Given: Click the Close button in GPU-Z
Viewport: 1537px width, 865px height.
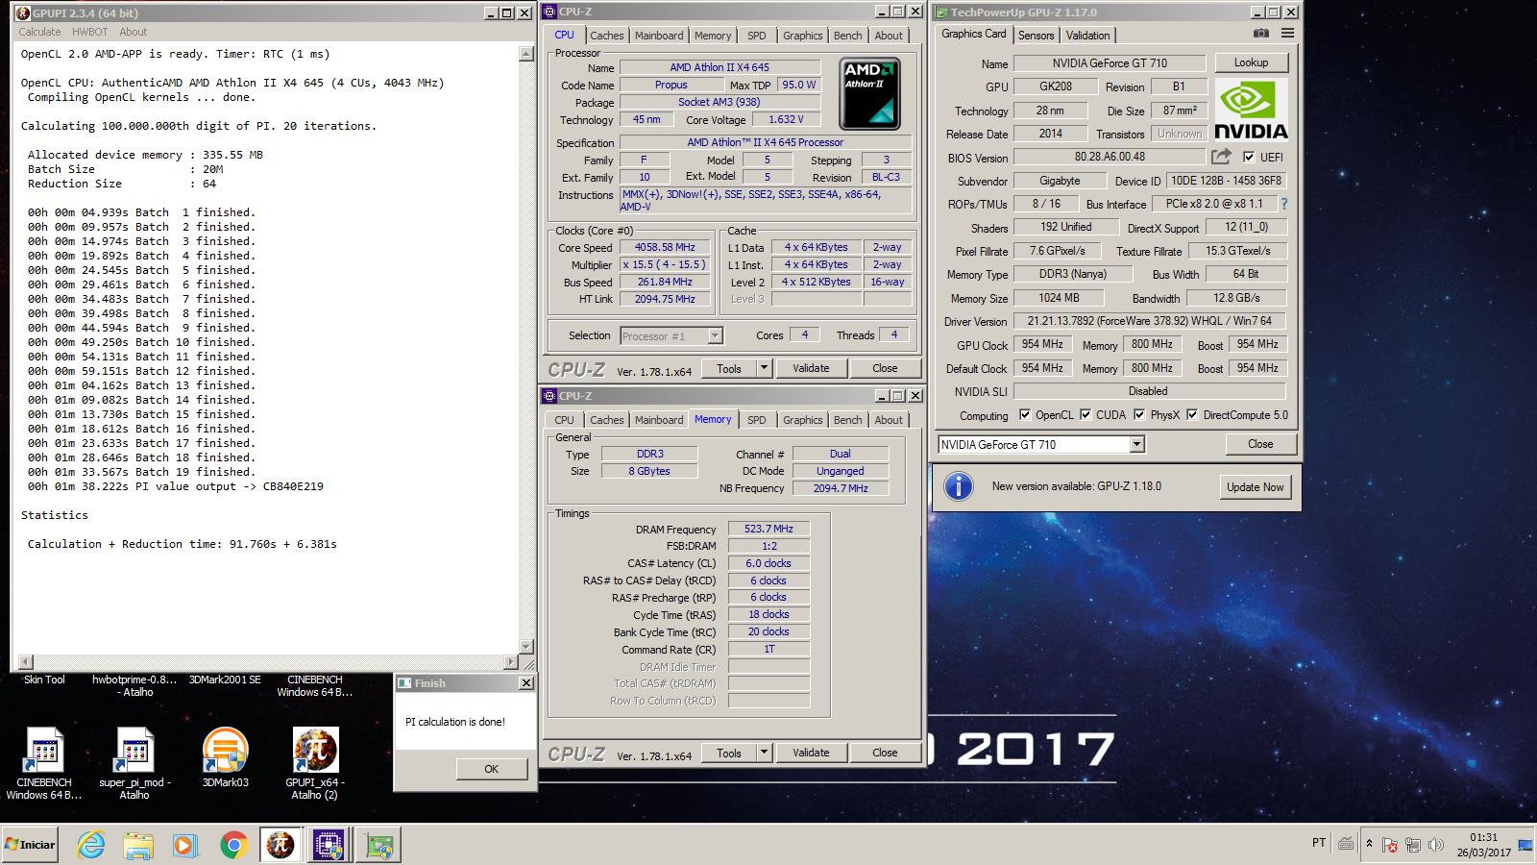Looking at the screenshot, I should [x=1260, y=444].
